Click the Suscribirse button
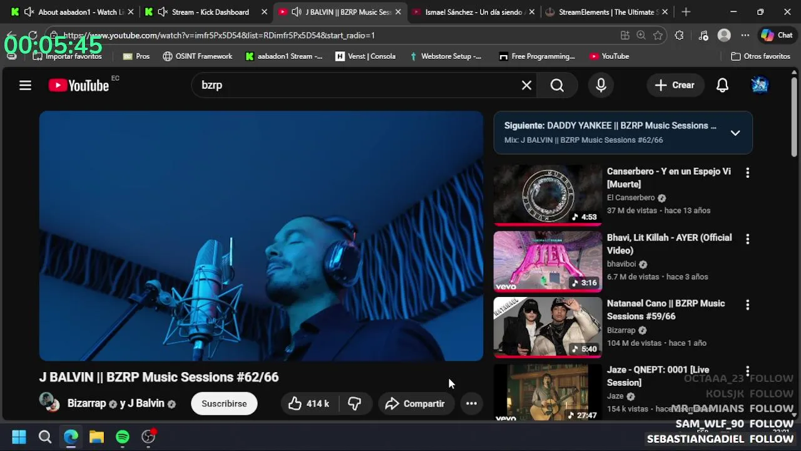Viewport: 801px width, 451px height. pos(224,403)
